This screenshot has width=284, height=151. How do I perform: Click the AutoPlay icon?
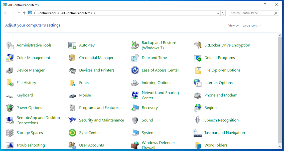pyautogui.click(x=72, y=45)
